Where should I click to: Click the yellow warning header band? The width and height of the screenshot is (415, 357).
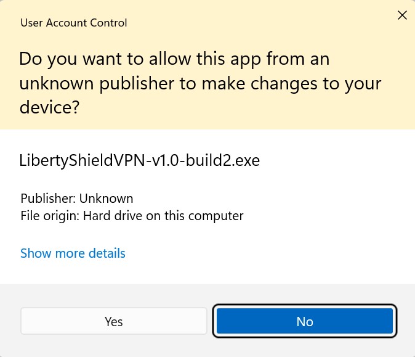[x=207, y=65]
